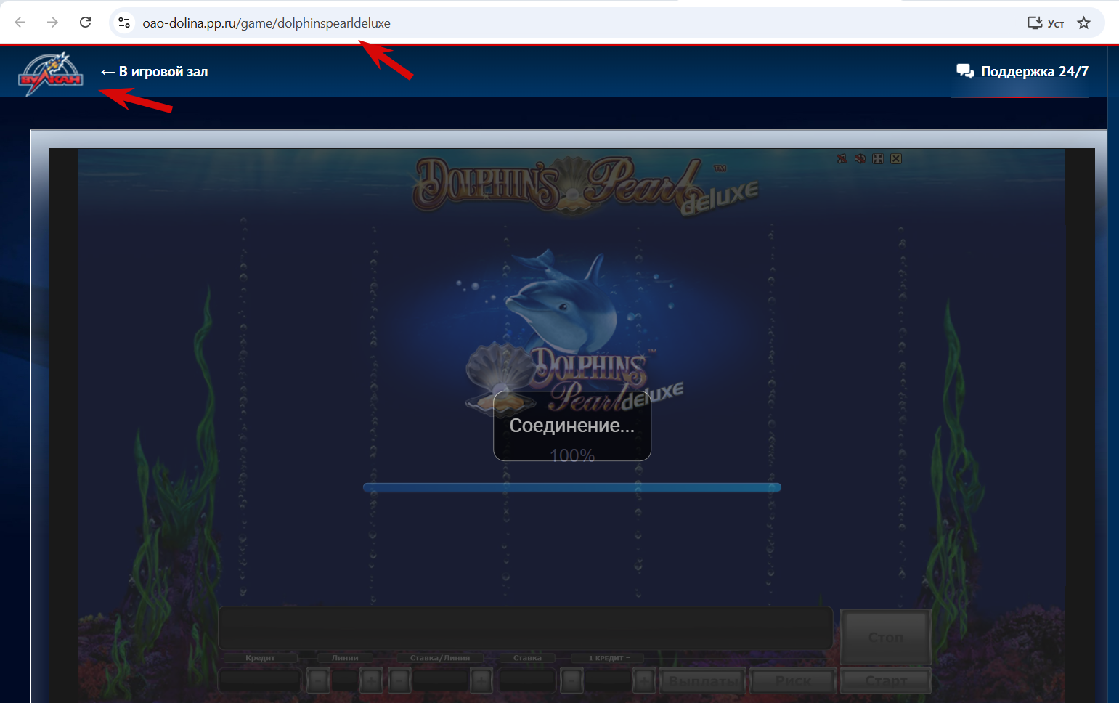Go back in browser history
The height and width of the screenshot is (703, 1119).
pyautogui.click(x=20, y=23)
